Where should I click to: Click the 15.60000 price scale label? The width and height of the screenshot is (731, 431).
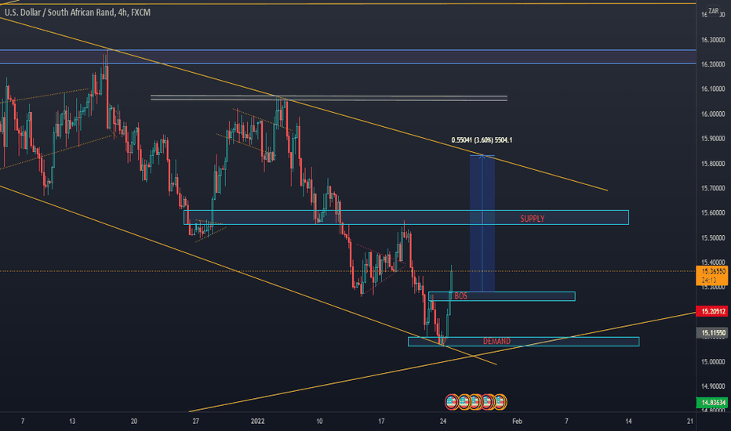point(713,213)
